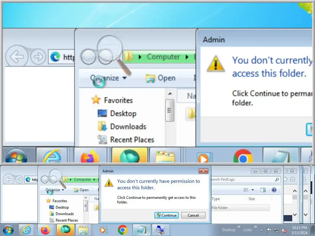
Task: Select the 'File folder' cell in the file list
Action: coord(220,208)
